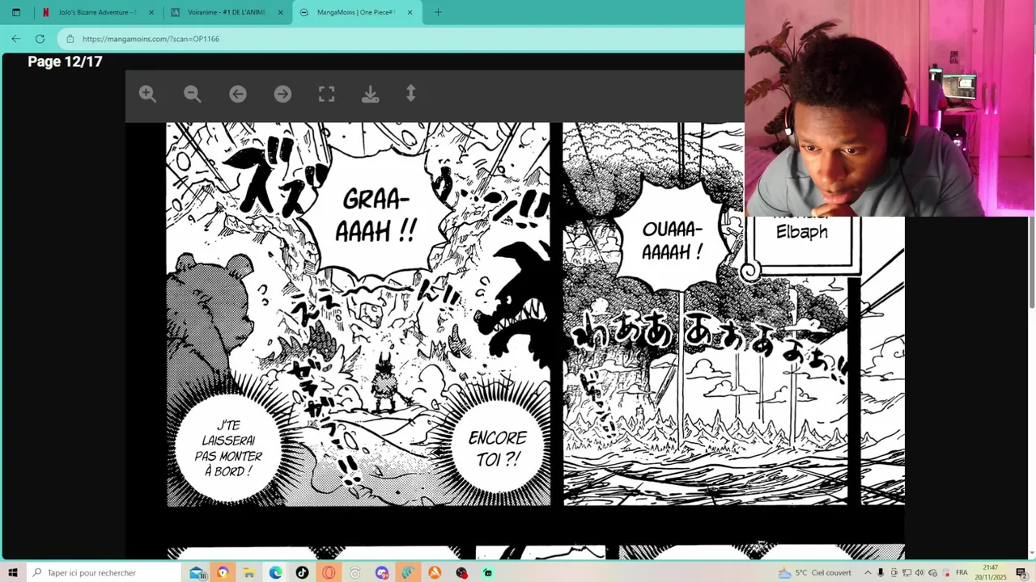Screen dimensions: 1036x582
Task: Select the MangaMoins One Piece tab
Action: [356, 12]
